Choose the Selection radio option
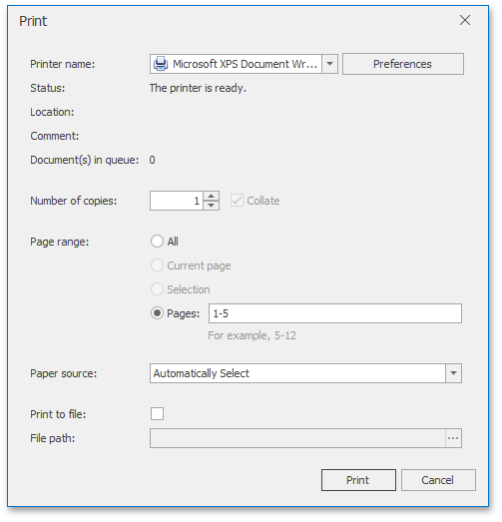The image size is (502, 522). (x=157, y=289)
